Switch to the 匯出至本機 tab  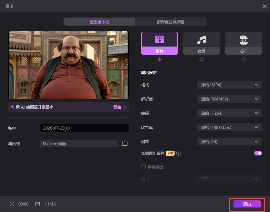pyautogui.click(x=99, y=22)
